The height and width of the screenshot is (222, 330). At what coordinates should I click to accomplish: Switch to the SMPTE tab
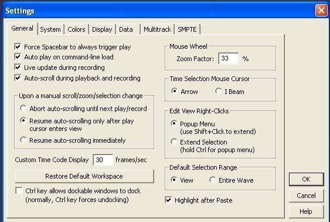[187, 29]
